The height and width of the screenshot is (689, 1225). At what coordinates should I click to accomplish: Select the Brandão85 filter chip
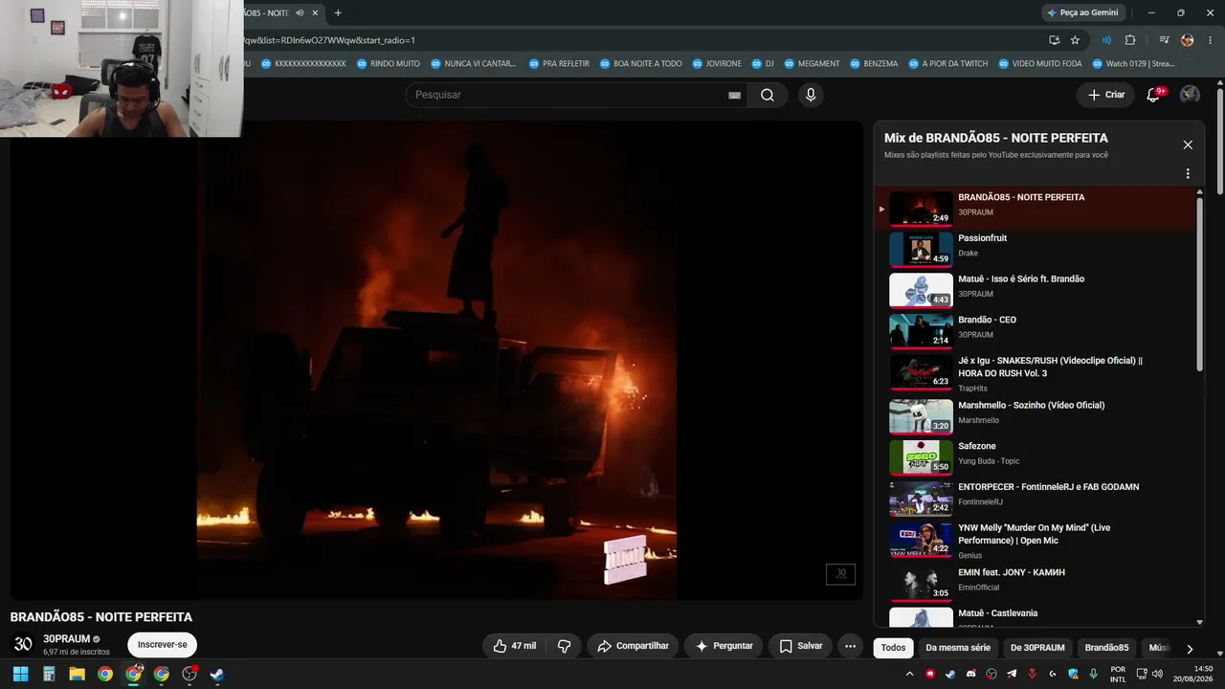1106,648
